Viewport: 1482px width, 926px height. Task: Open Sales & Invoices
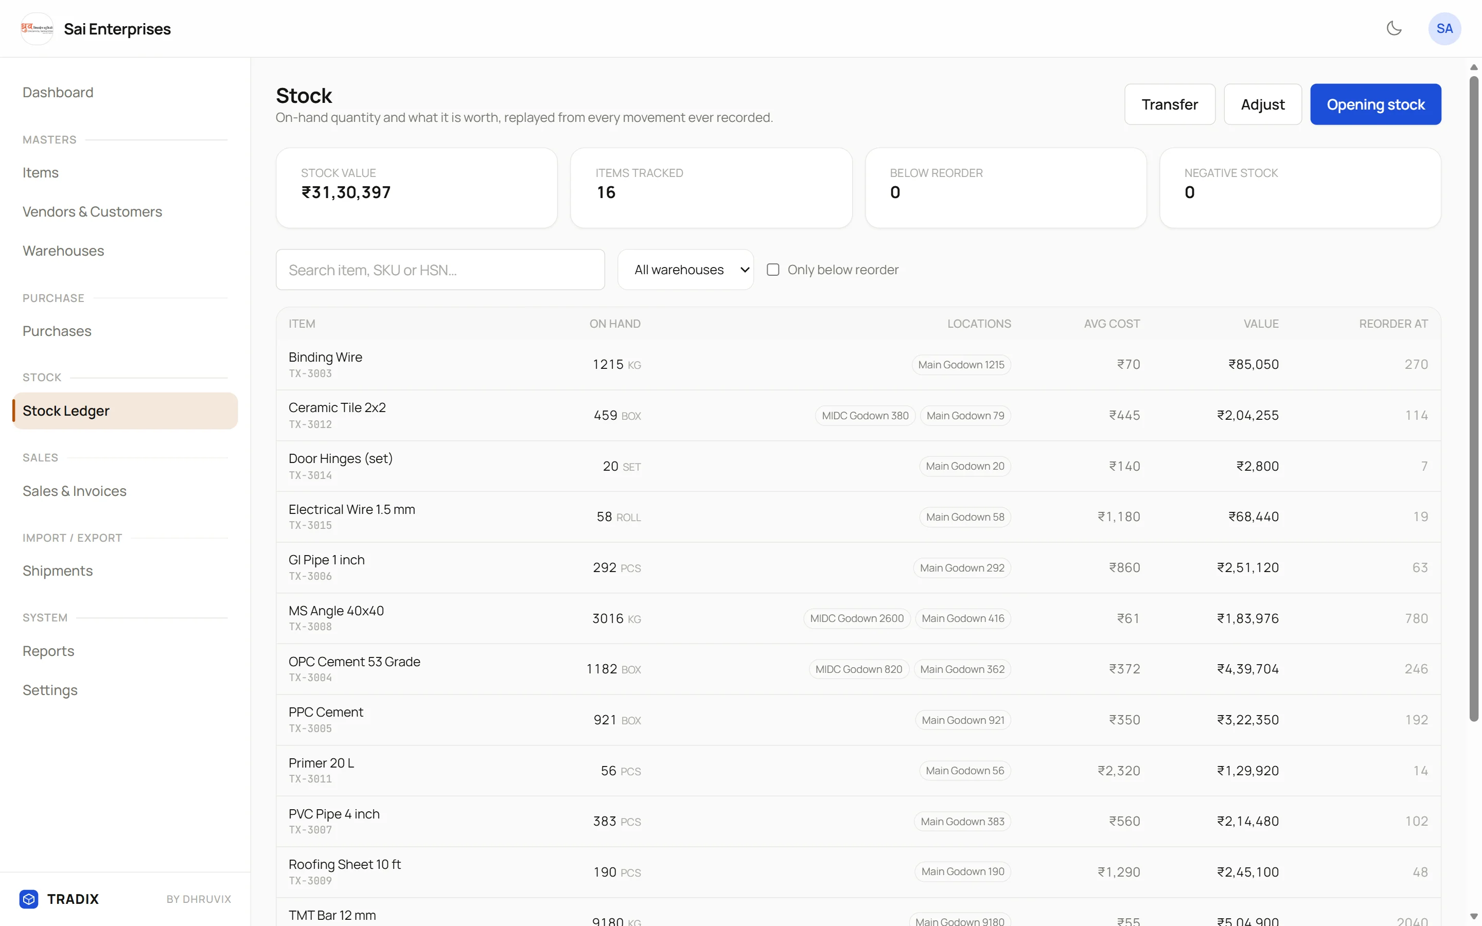(x=75, y=491)
